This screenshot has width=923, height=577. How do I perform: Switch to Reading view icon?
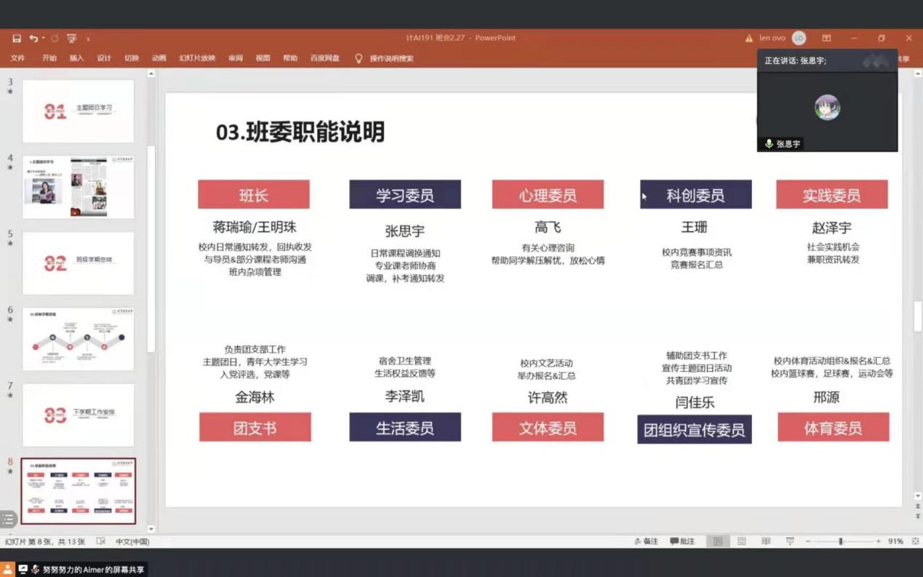tap(766, 541)
